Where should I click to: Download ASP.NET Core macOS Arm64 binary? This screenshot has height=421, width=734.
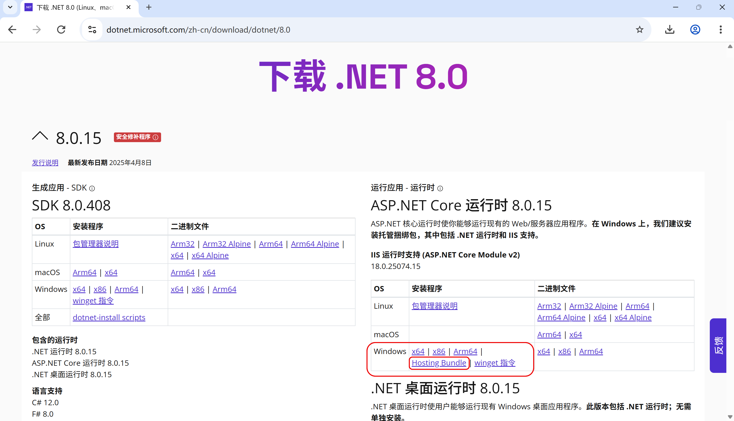[549, 335]
